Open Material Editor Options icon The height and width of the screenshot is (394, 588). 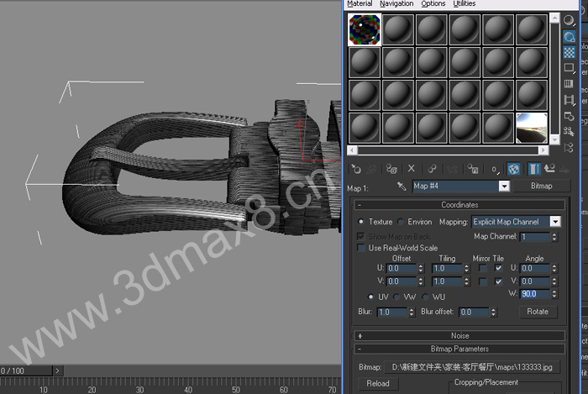[x=570, y=116]
